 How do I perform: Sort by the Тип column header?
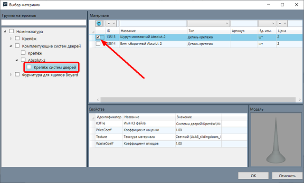pos(209,31)
